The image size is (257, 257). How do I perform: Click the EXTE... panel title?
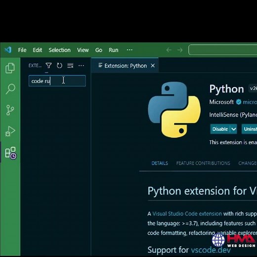point(35,66)
